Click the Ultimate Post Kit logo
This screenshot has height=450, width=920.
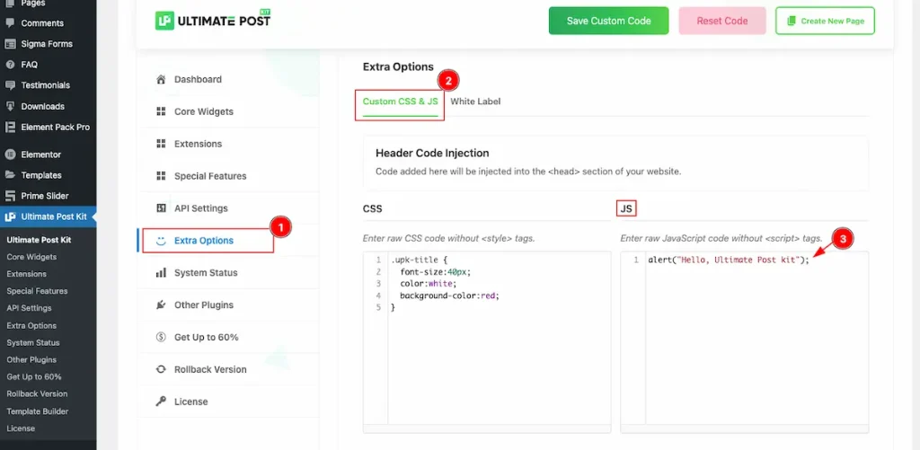pos(213,20)
